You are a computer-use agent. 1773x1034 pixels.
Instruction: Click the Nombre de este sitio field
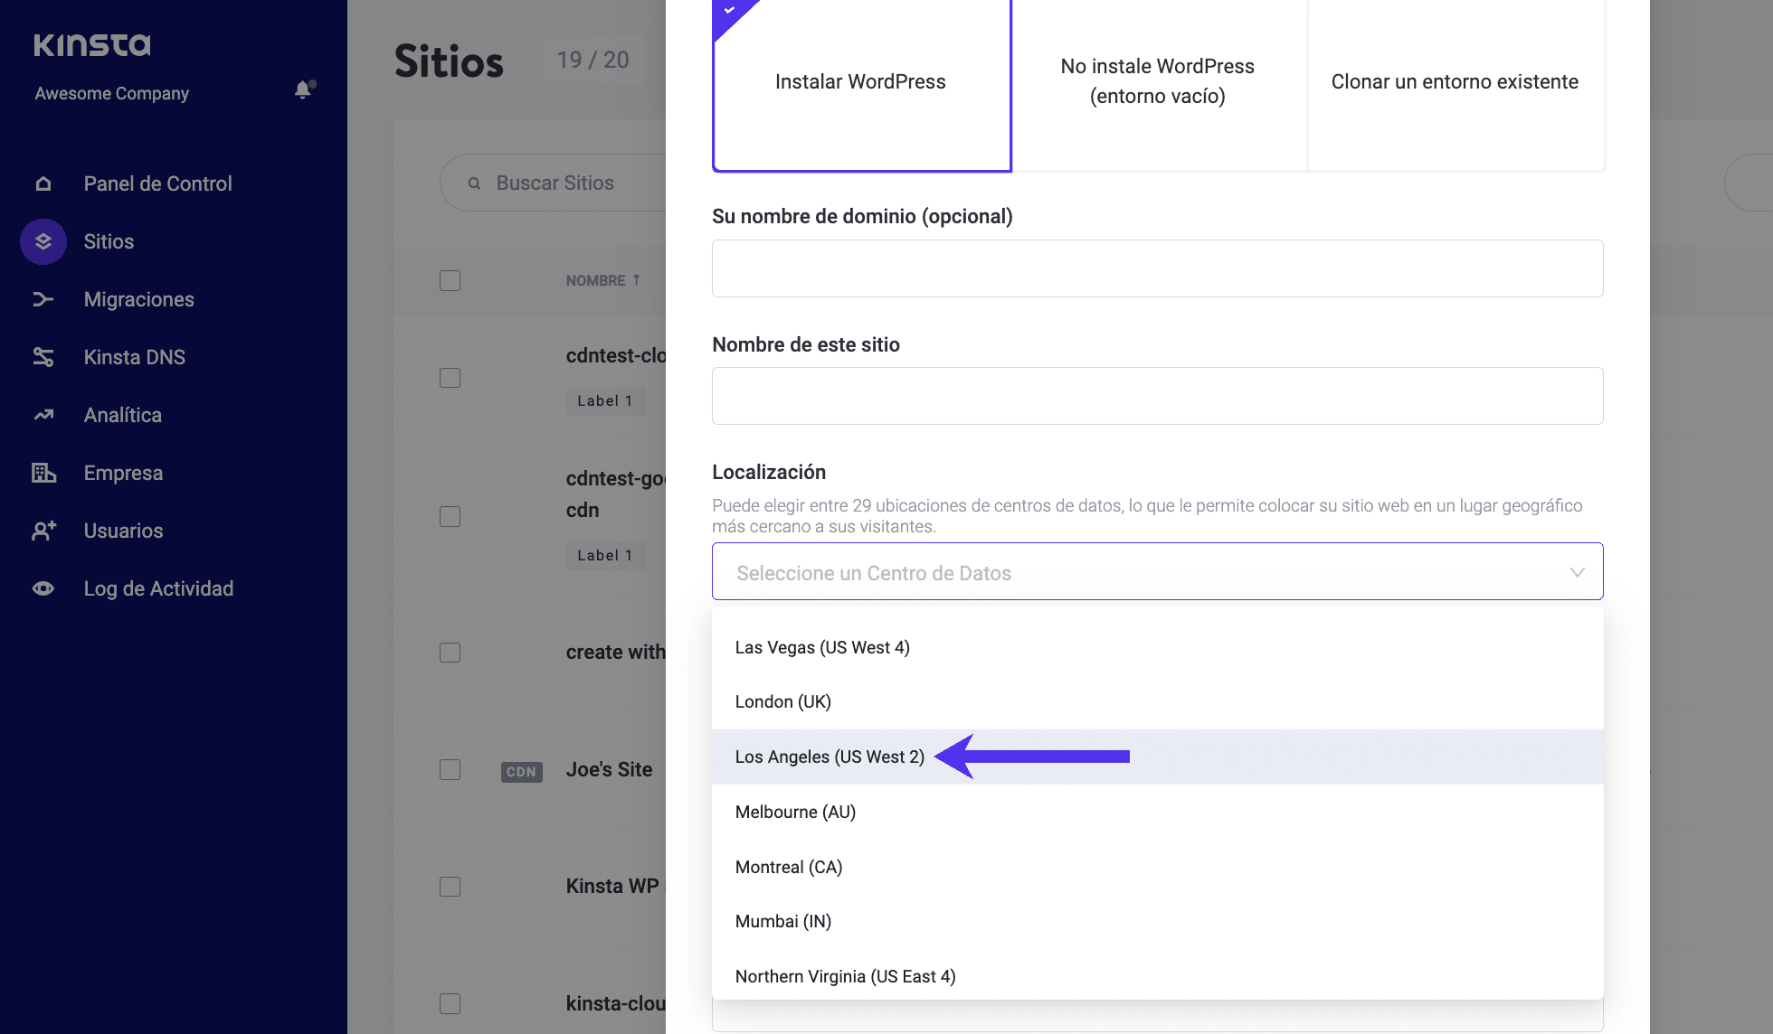pyautogui.click(x=1157, y=396)
